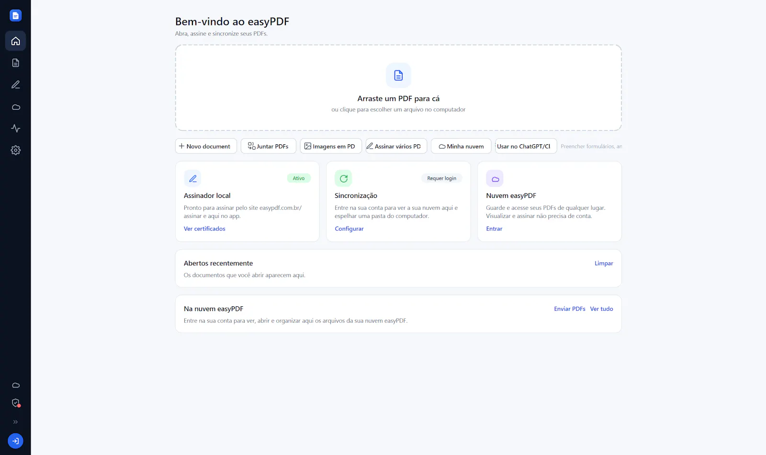The height and width of the screenshot is (455, 766).
Task: Click the Usar no ChatGPT/Cl button
Action: tap(526, 146)
